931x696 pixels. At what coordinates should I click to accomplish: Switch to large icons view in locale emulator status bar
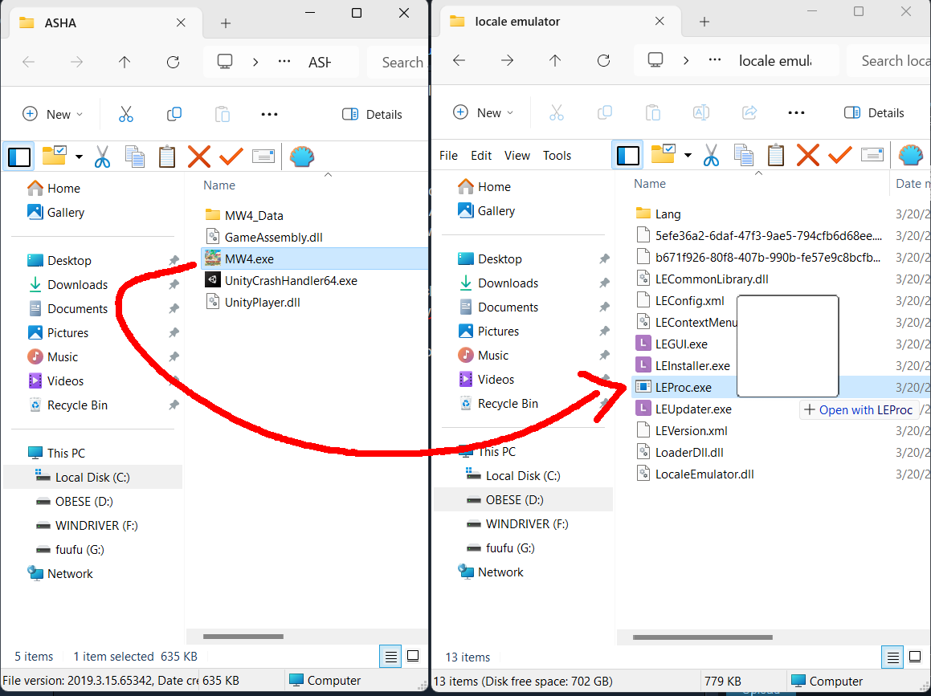pyautogui.click(x=916, y=657)
